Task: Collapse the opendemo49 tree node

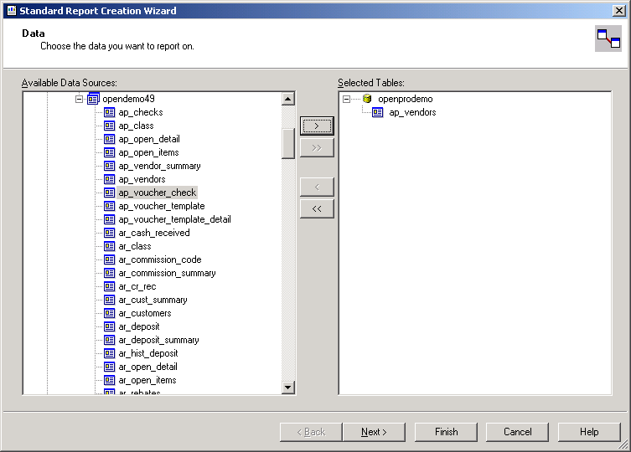Action: (x=80, y=99)
